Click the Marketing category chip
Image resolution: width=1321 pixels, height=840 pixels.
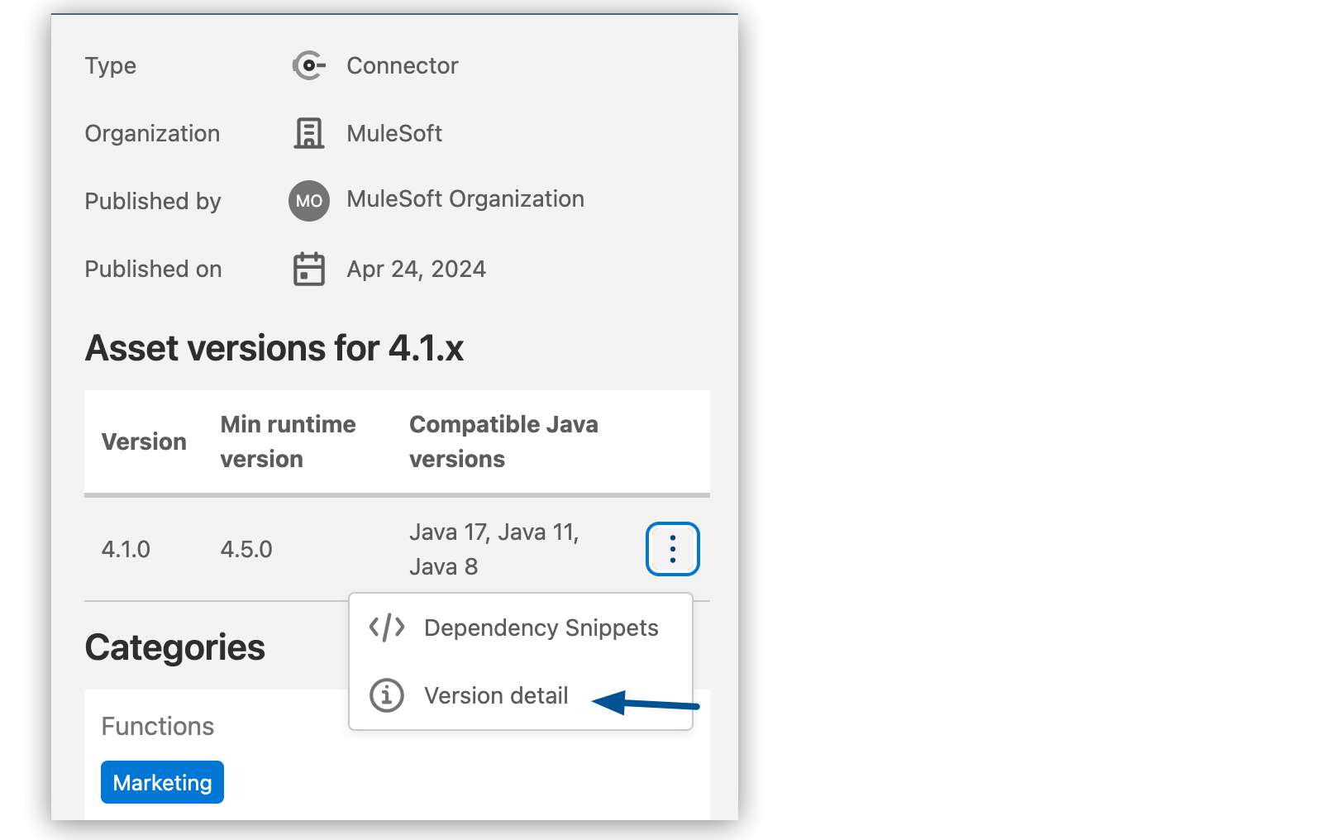pyautogui.click(x=162, y=781)
